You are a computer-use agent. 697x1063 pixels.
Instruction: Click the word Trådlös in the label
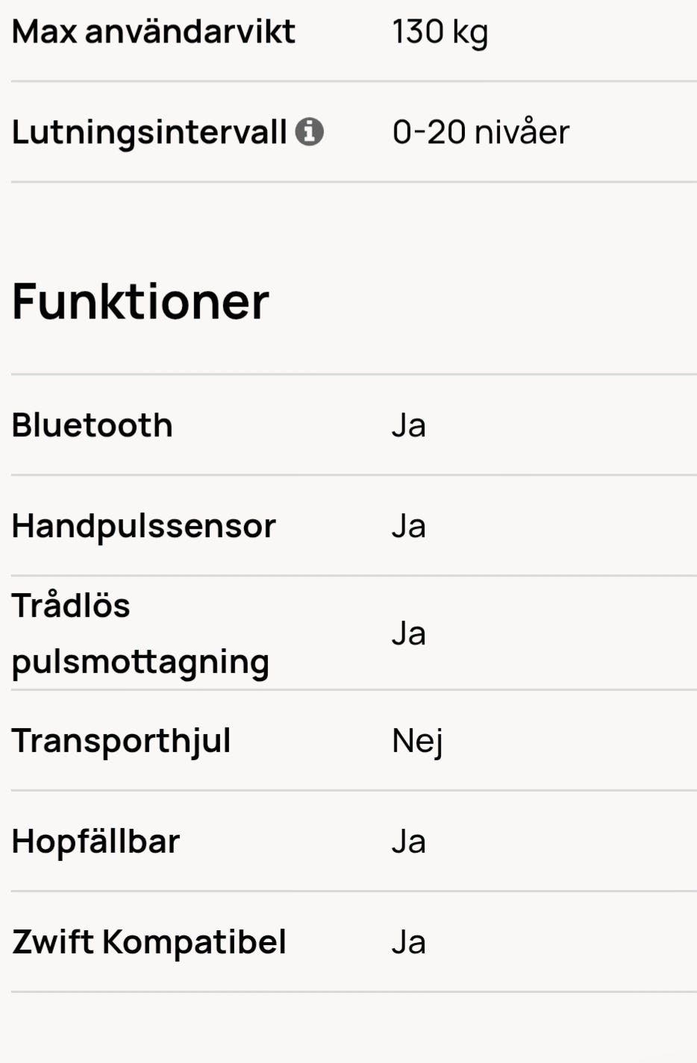pyautogui.click(x=71, y=605)
